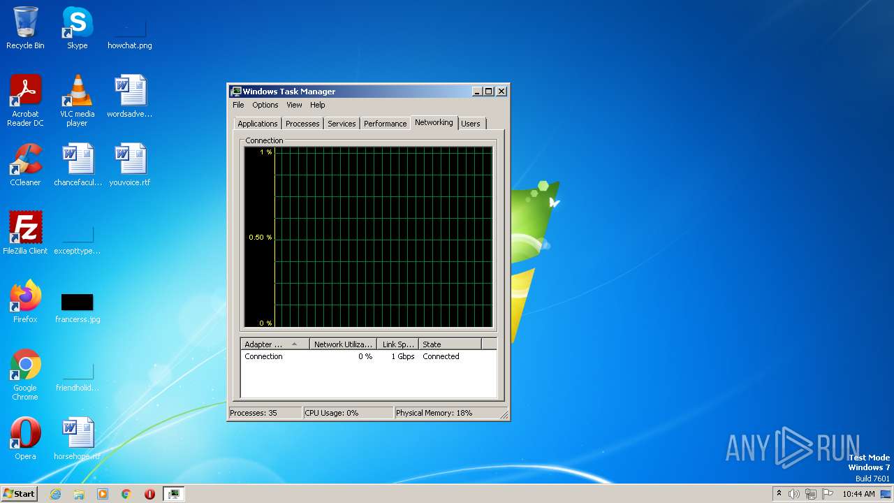This screenshot has width=894, height=503.
Task: Click the taskbar clock showing 10:44 AM
Action: click(858, 494)
